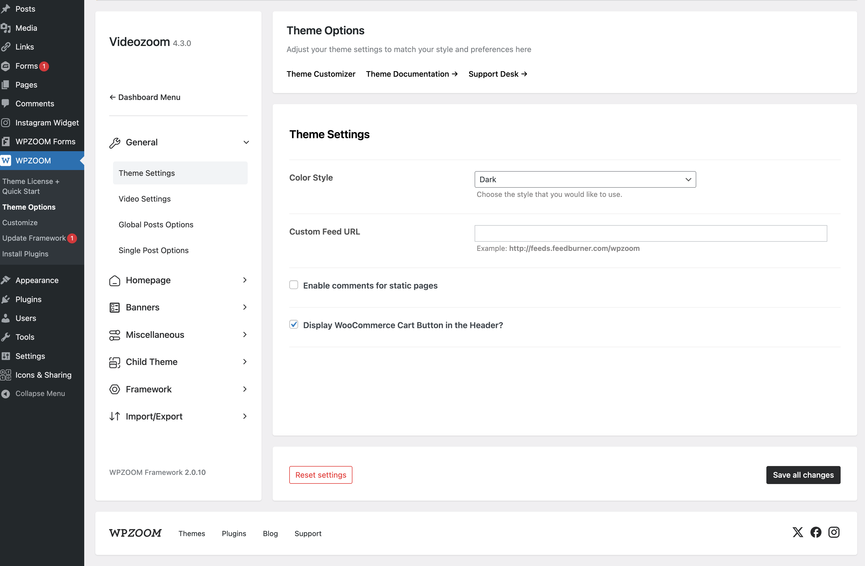Click the Import/Export arrows icon
This screenshot has height=566, width=865.
point(114,416)
